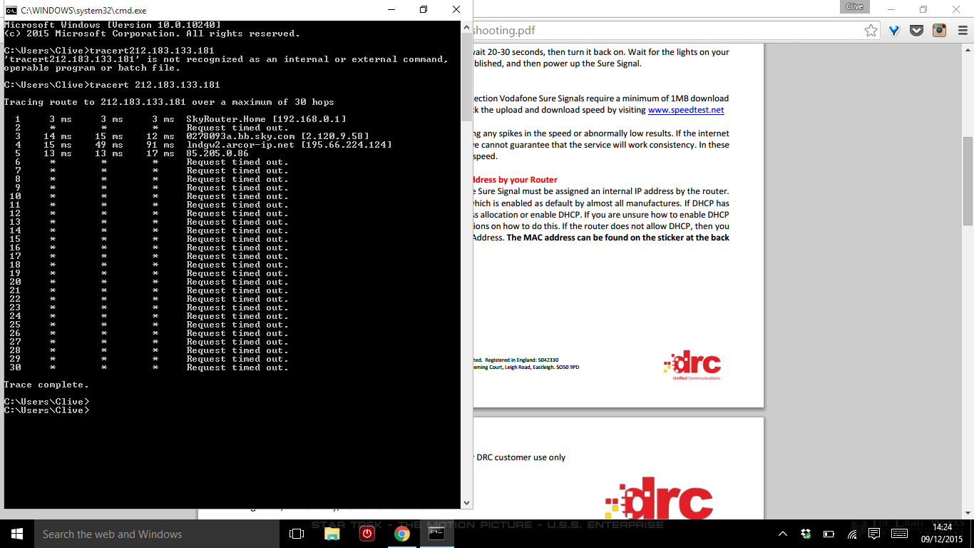This screenshot has height=548, width=974.
Task: Open the blue funnel extension in Chrome
Action: coord(894,30)
